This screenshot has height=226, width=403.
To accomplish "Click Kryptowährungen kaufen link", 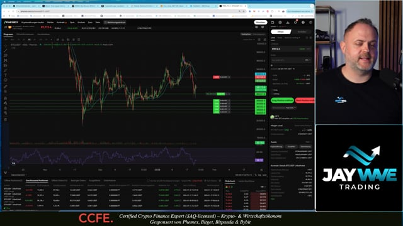I will [33, 23].
